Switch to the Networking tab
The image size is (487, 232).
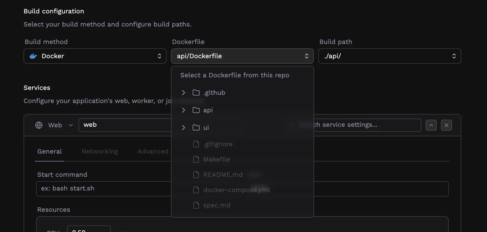point(100,152)
